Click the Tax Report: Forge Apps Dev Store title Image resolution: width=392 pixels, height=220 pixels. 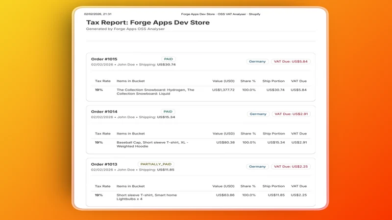coord(148,22)
